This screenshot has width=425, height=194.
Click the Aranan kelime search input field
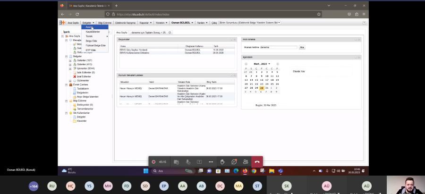pos(278,47)
